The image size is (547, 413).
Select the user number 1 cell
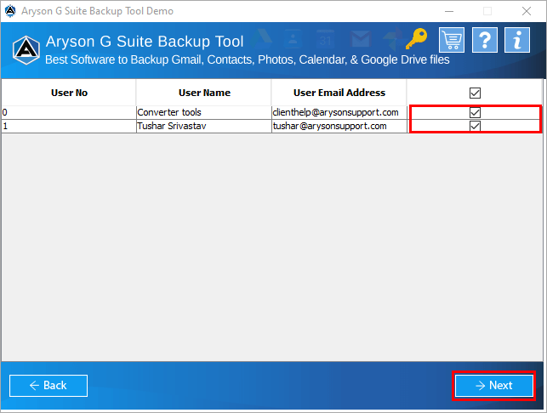[x=69, y=126]
